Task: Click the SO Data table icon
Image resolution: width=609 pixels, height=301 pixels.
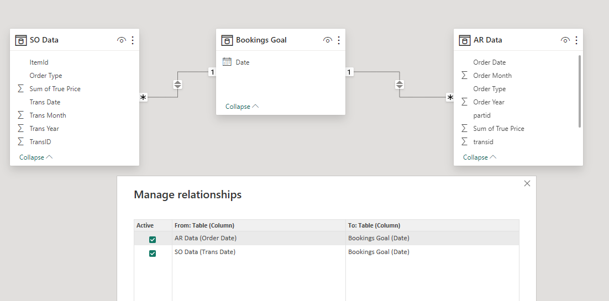Action: point(21,40)
